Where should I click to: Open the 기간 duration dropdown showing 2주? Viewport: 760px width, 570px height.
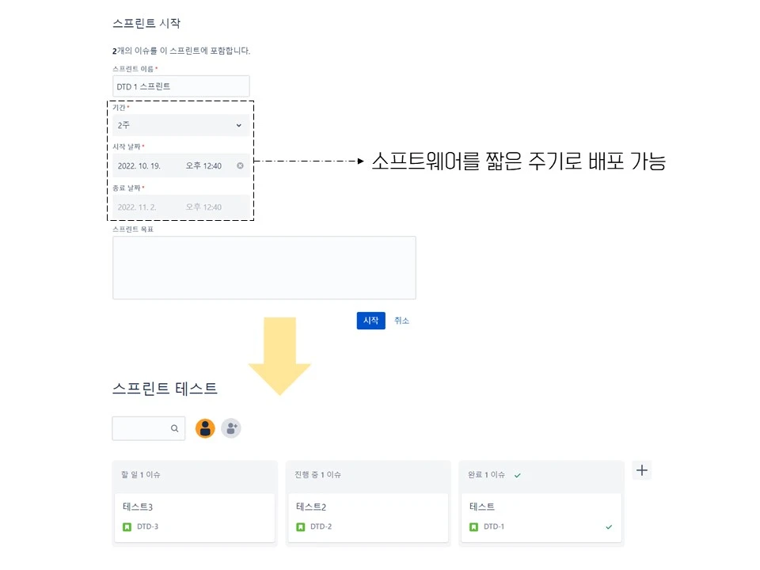click(x=180, y=125)
